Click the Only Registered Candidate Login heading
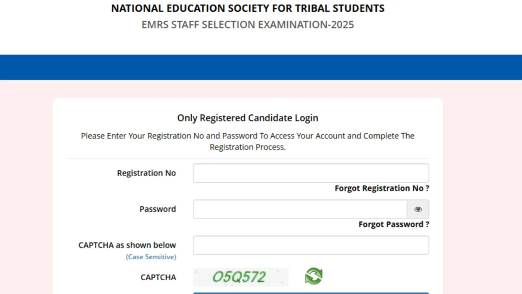 click(248, 117)
